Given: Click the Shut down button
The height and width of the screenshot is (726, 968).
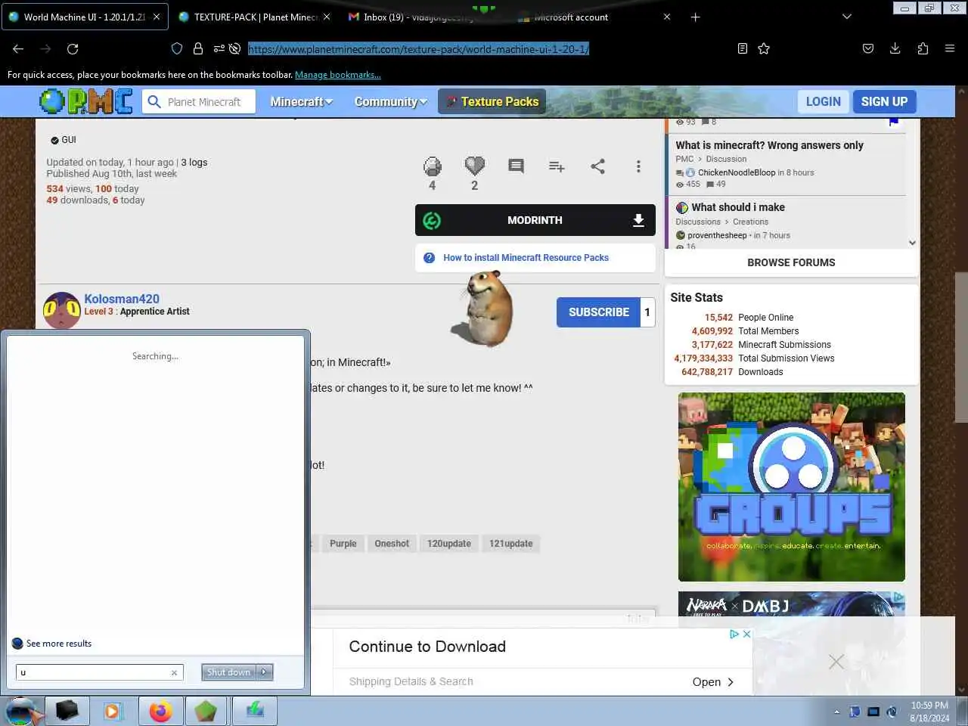Looking at the screenshot, I should 228,672.
